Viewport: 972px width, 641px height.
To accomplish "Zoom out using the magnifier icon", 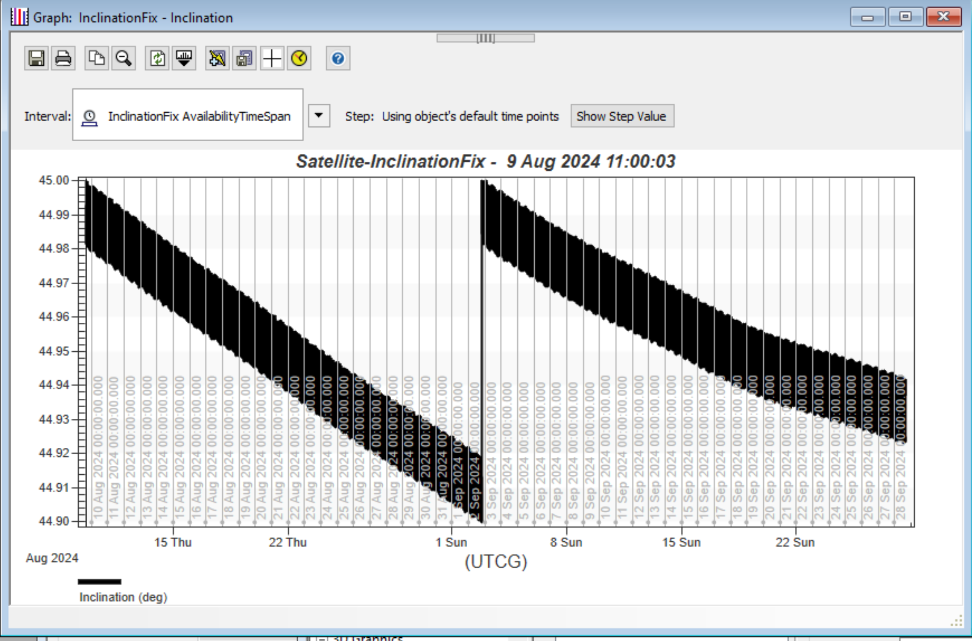I will (x=123, y=59).
